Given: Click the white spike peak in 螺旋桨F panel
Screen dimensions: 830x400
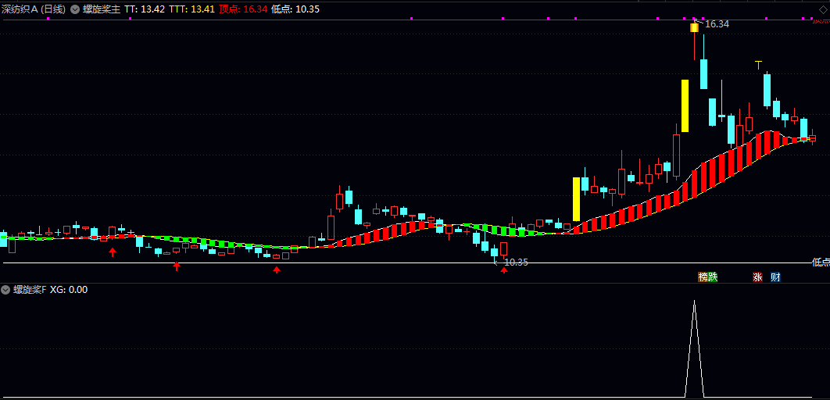Looking at the screenshot, I should pyautogui.click(x=695, y=301).
